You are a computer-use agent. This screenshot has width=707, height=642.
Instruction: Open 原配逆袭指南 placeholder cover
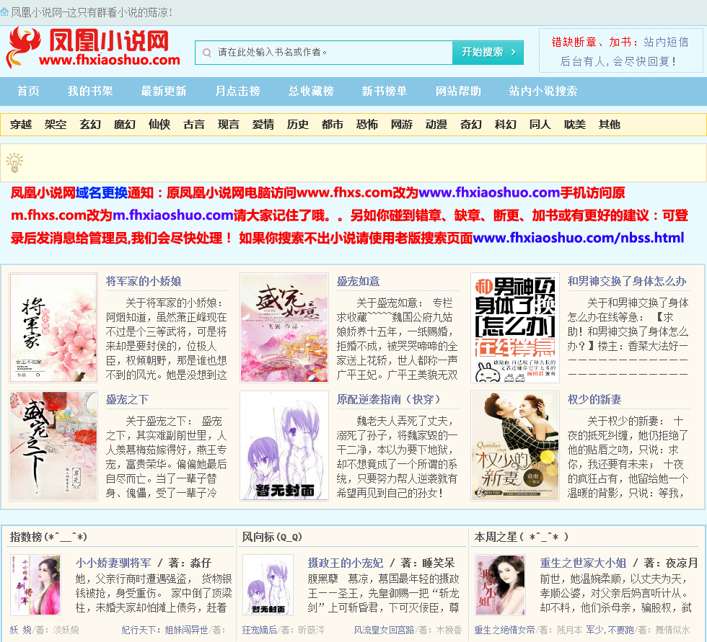click(284, 446)
